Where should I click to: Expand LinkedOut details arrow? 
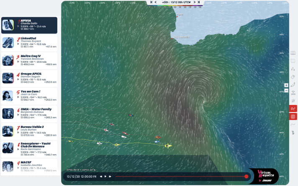click(x=18, y=44)
